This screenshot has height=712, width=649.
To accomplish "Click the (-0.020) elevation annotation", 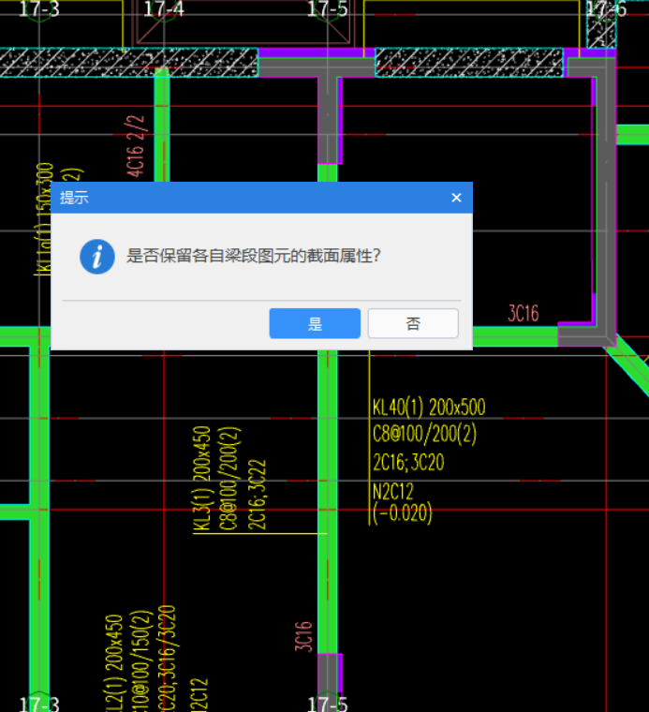I will pos(403,512).
